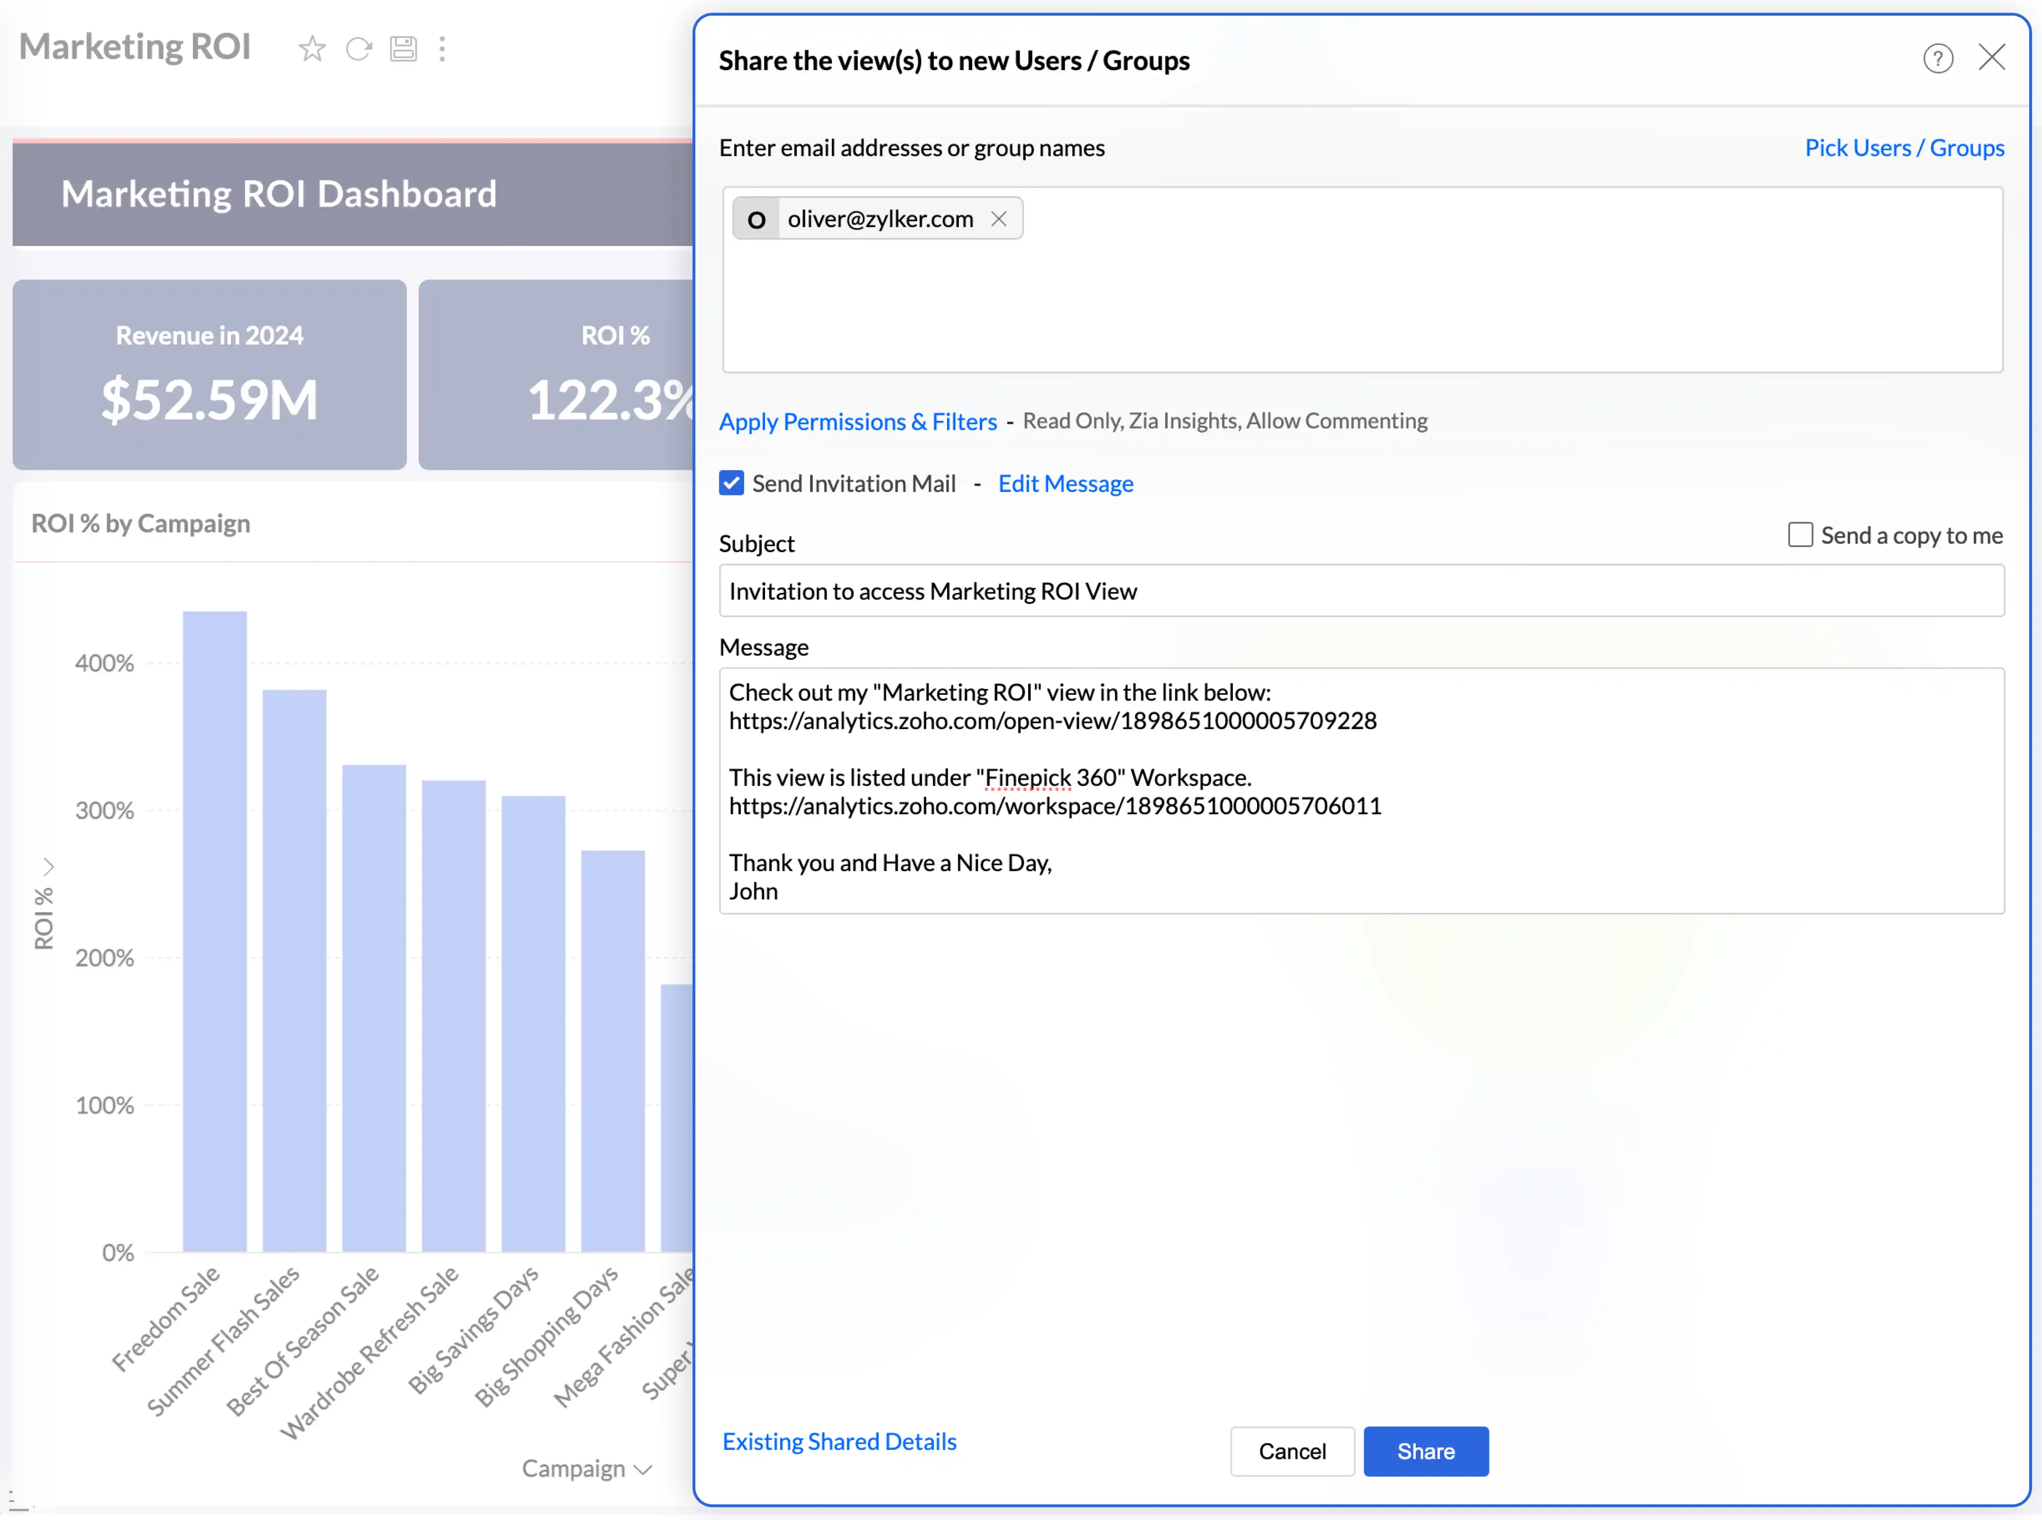Click the Revenue in 2024 widget
This screenshot has width=2042, height=1520.
point(209,374)
